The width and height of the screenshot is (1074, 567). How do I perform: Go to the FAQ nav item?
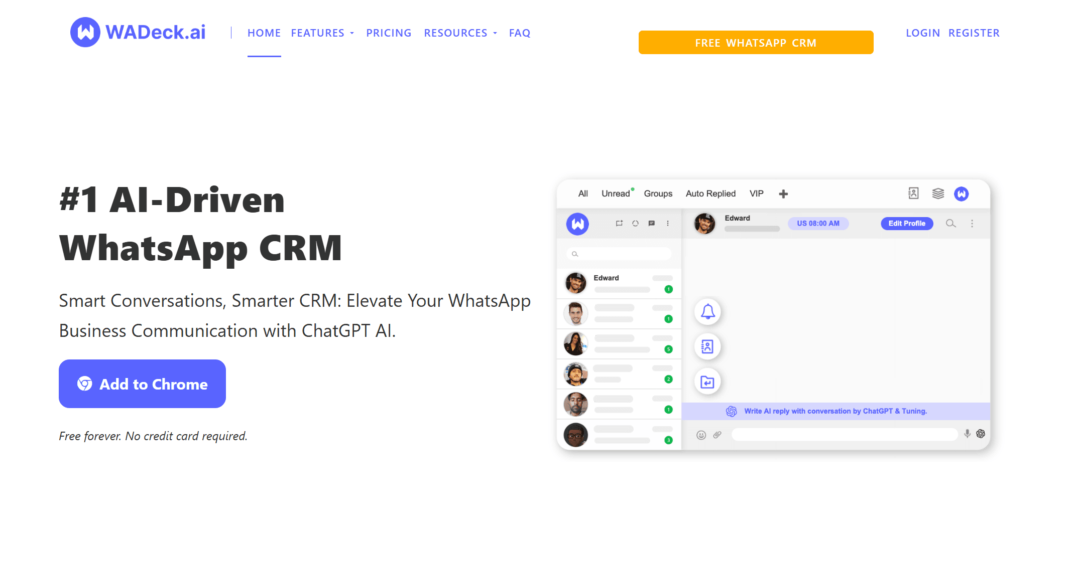[520, 33]
